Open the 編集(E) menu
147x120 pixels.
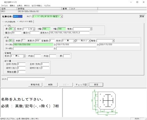12,6
